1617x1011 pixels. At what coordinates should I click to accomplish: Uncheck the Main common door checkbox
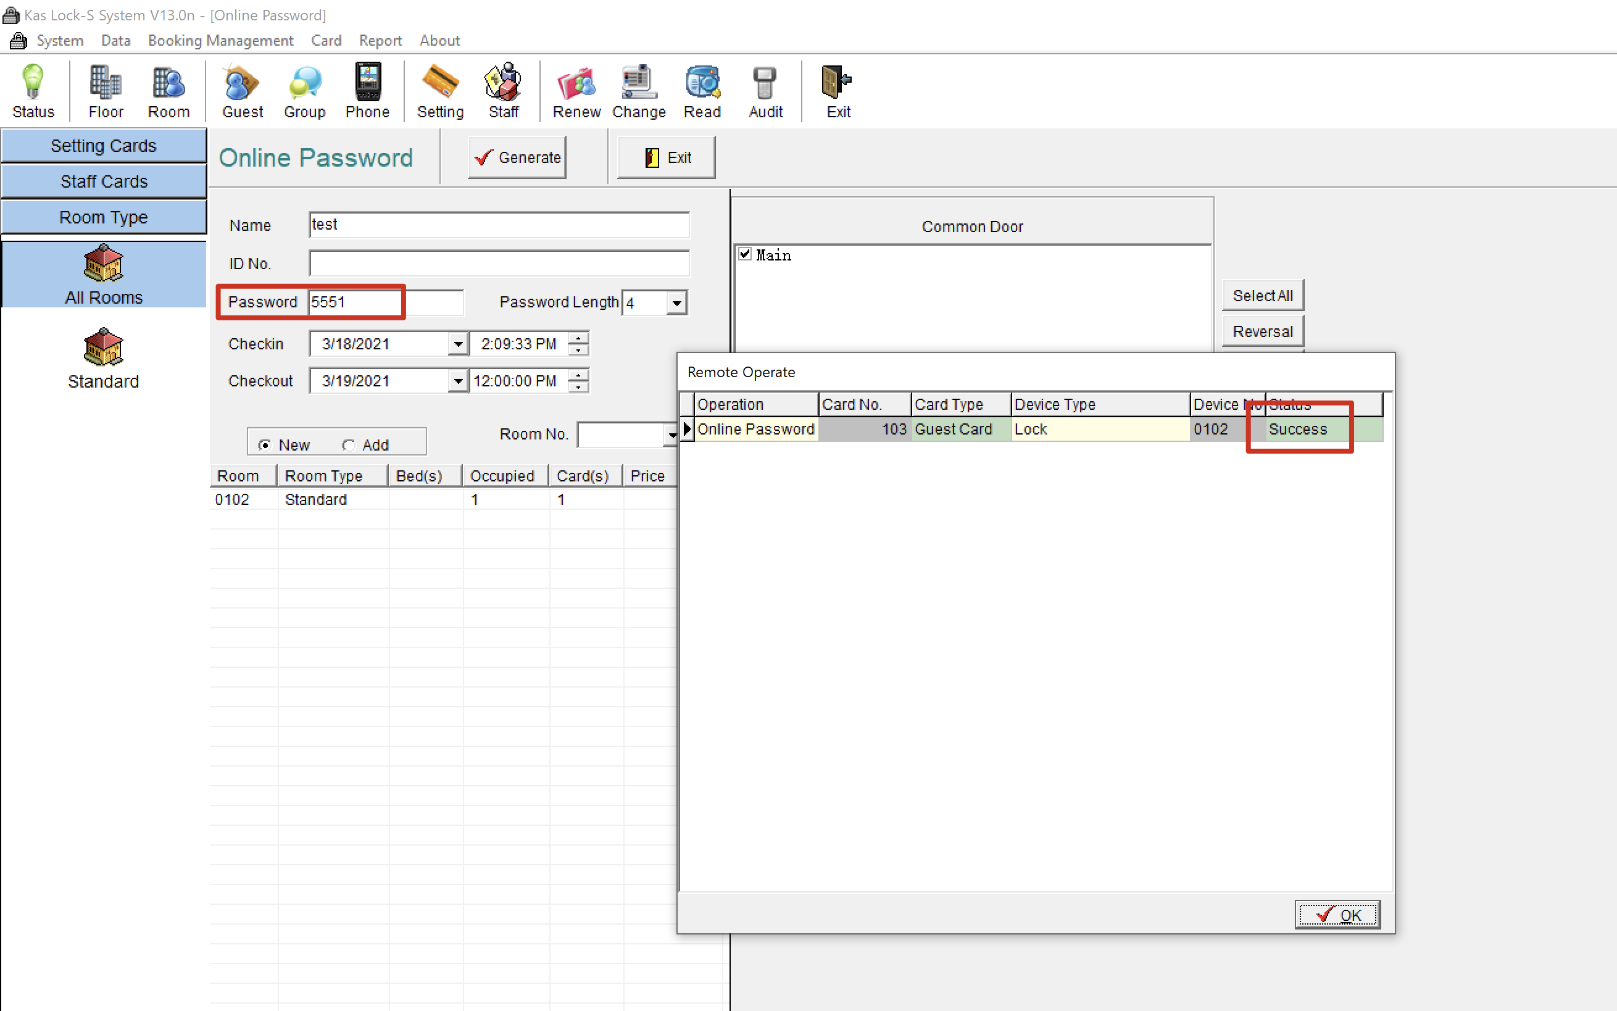745,254
